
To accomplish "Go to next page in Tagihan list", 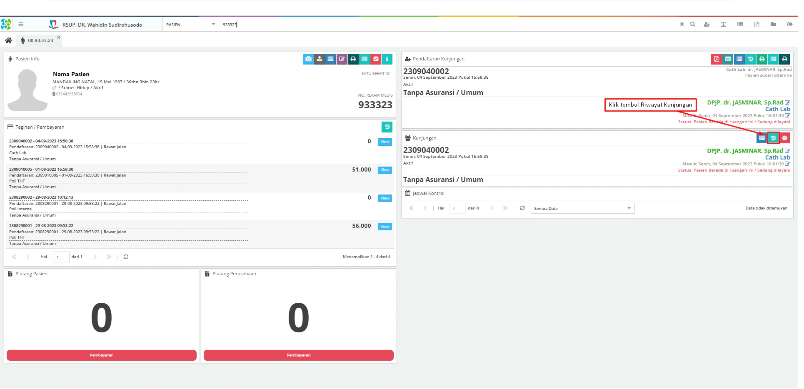I will [95, 257].
